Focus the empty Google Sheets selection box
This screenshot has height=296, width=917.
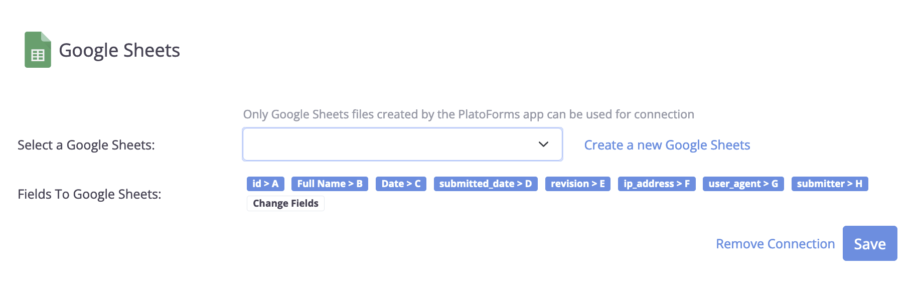point(386,144)
